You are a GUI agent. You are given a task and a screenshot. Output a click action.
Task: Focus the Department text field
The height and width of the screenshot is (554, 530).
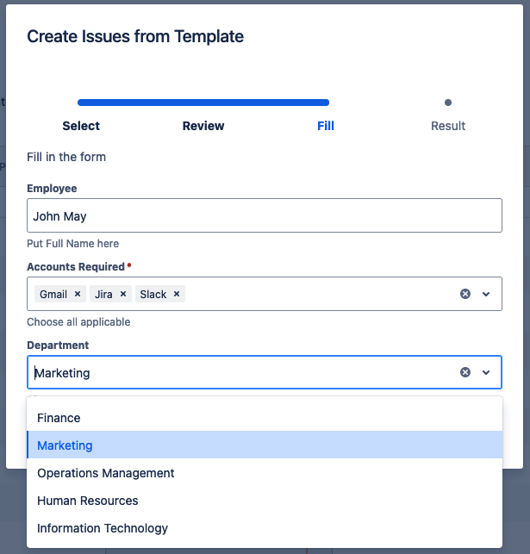(241, 373)
